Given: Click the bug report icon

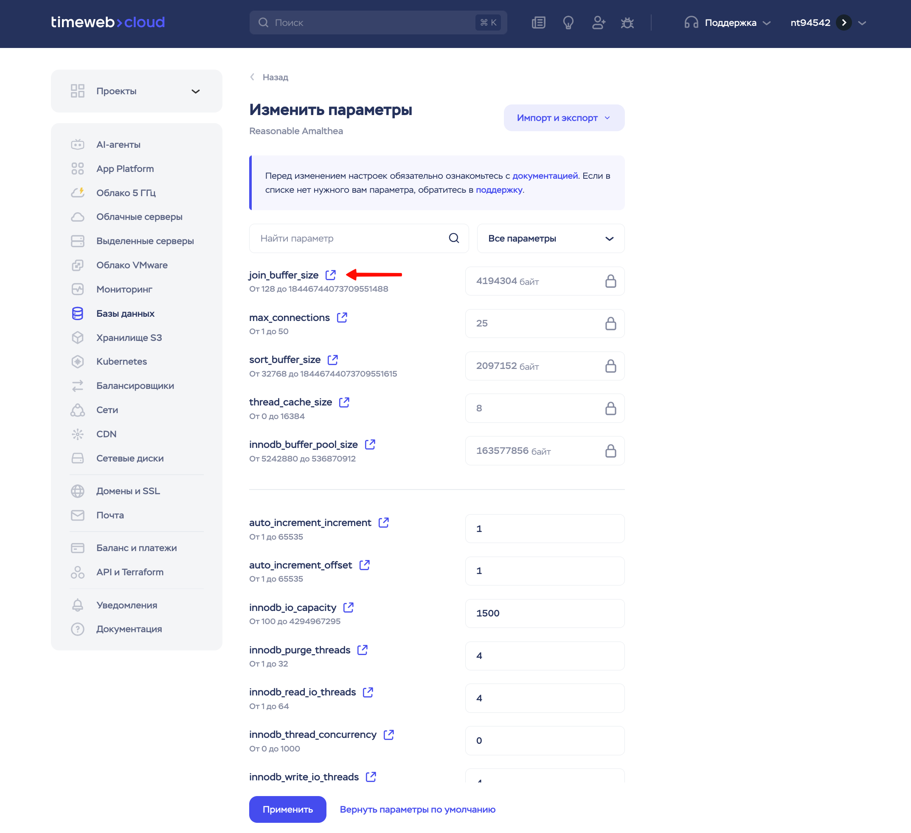Looking at the screenshot, I should [627, 23].
